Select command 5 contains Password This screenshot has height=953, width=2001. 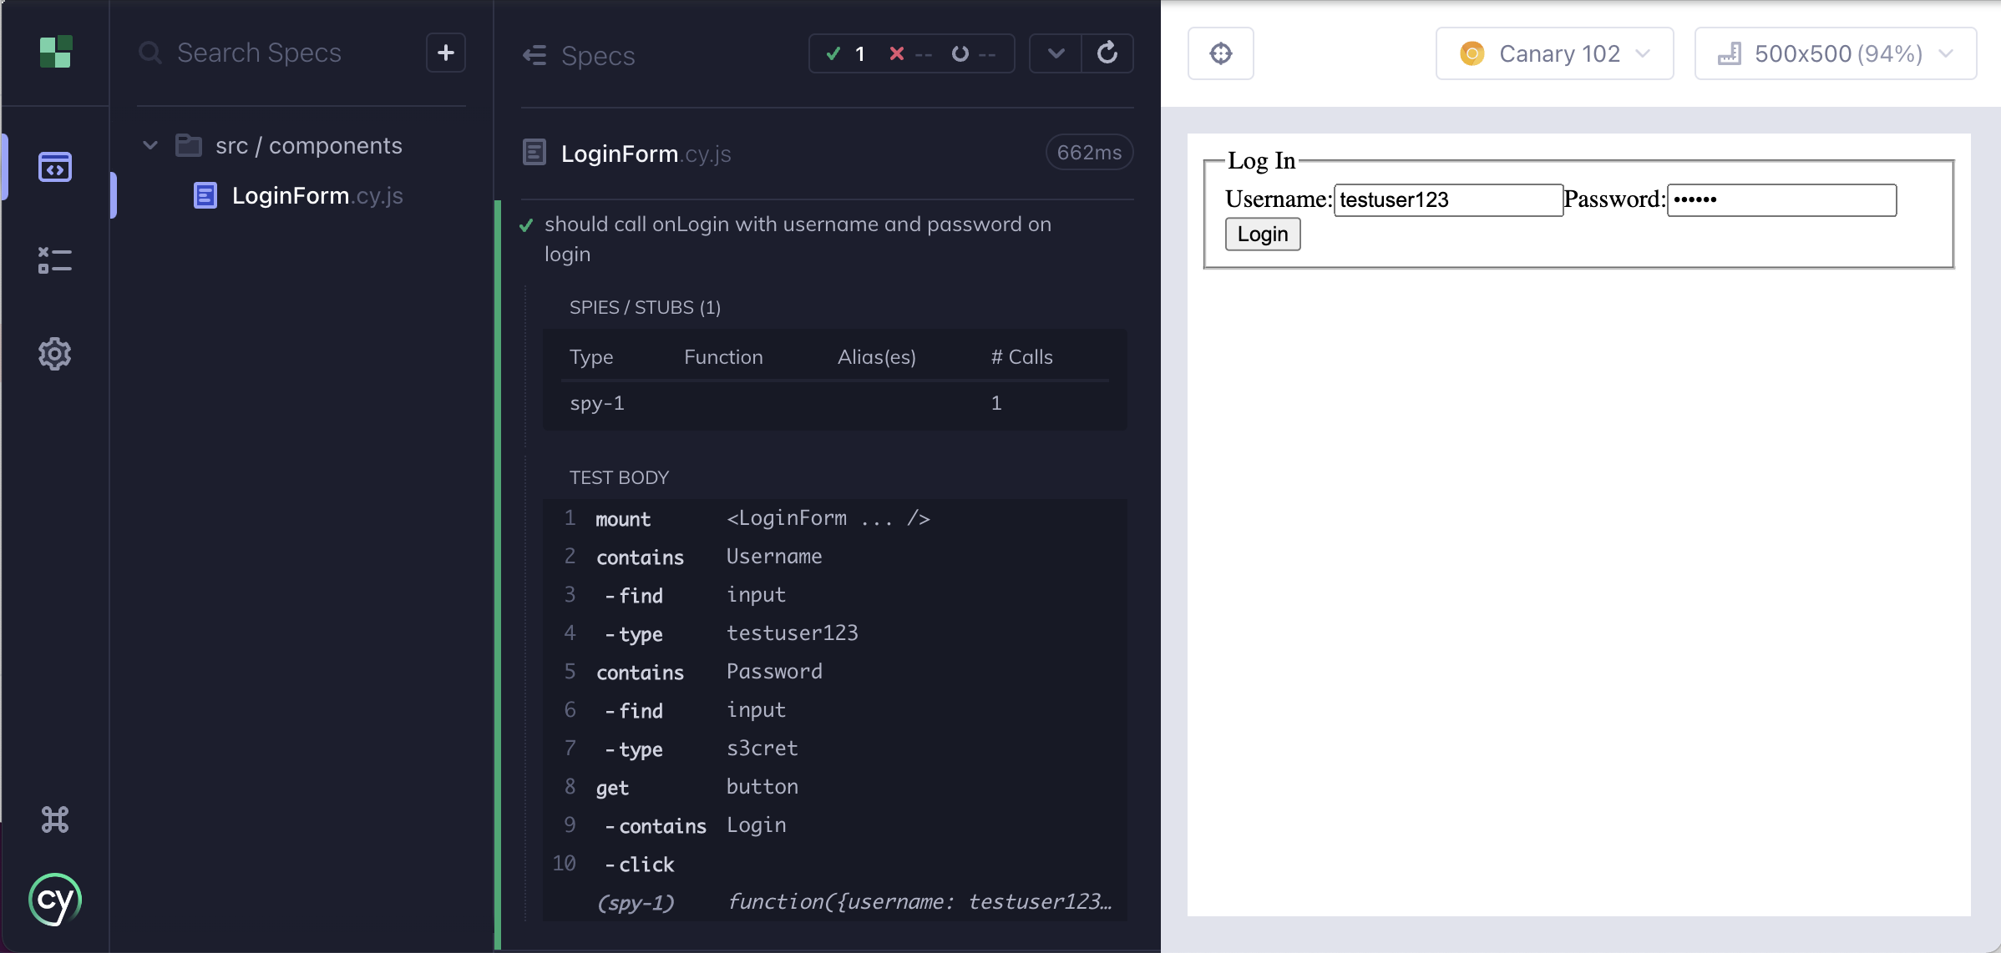click(835, 672)
